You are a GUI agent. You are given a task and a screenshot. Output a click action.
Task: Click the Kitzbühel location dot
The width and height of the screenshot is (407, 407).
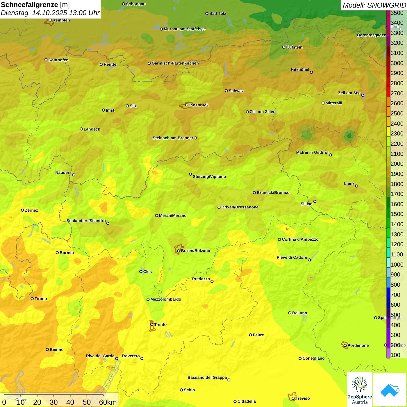pos(311,72)
